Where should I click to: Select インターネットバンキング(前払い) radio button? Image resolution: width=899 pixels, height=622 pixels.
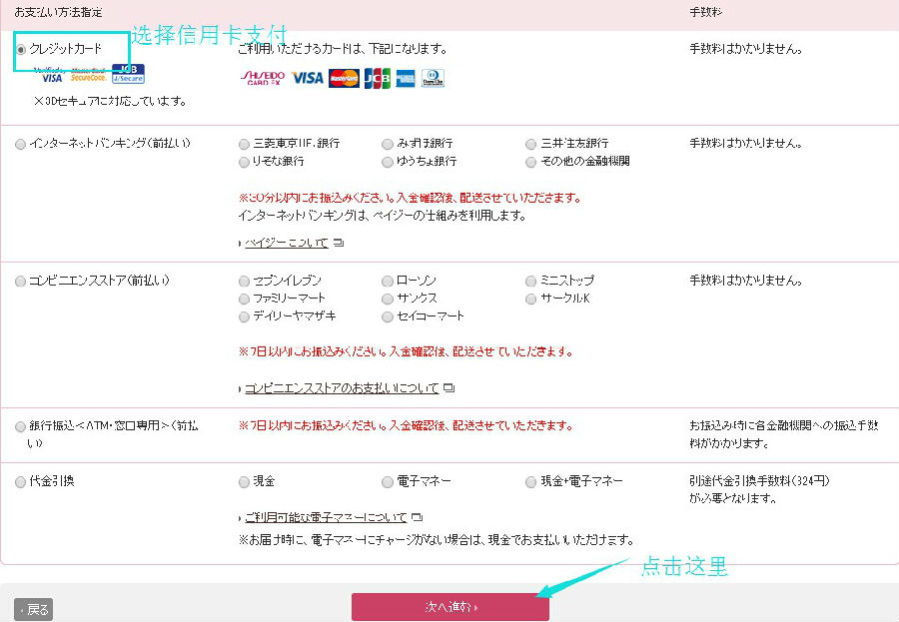pos(22,144)
